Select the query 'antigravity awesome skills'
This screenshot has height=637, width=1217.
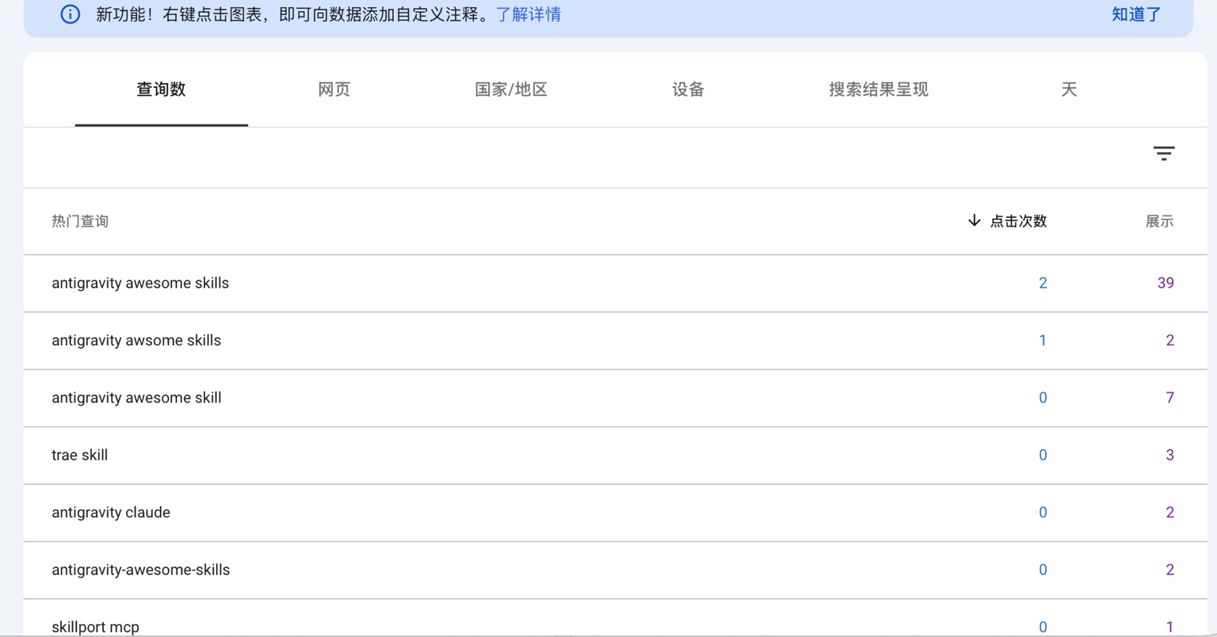tap(140, 283)
